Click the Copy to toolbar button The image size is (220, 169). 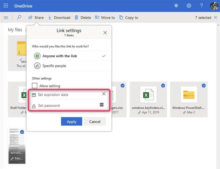pos(129,18)
